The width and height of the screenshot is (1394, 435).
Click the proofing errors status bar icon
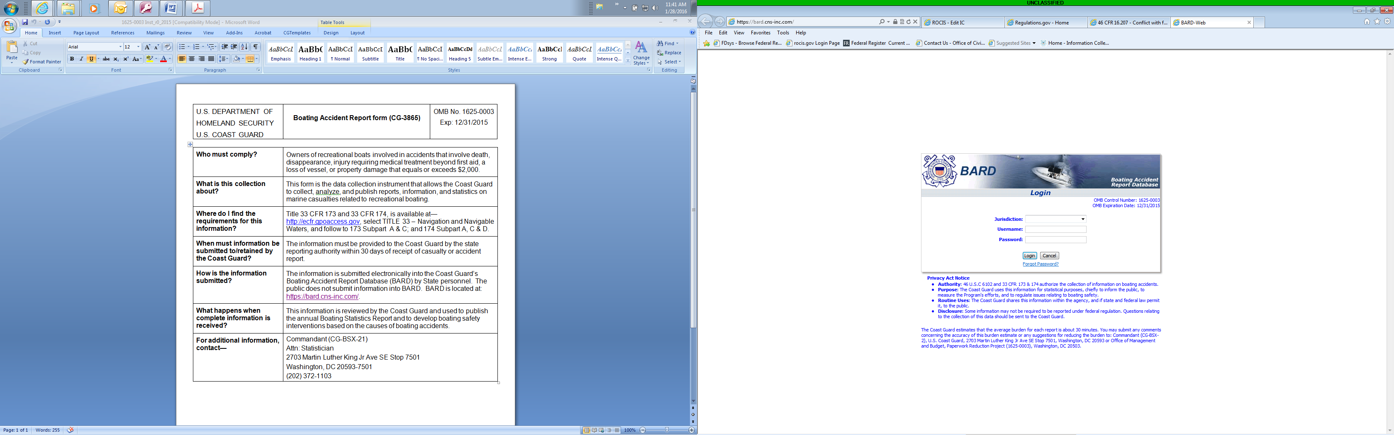click(70, 430)
